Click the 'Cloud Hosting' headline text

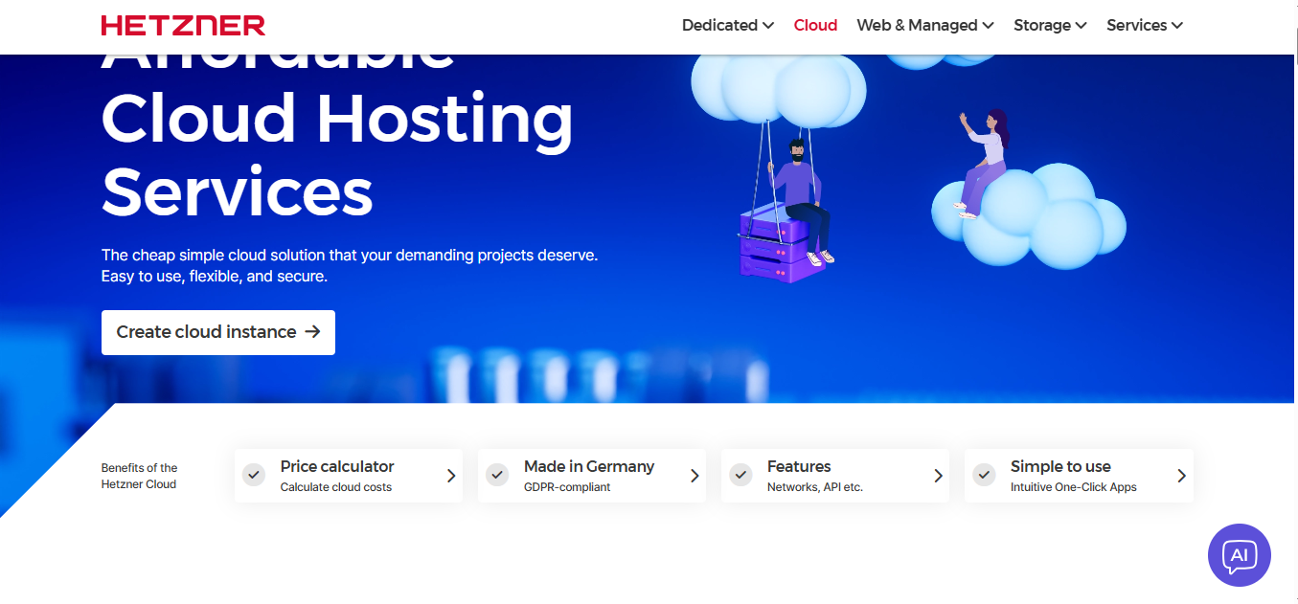[x=337, y=119]
